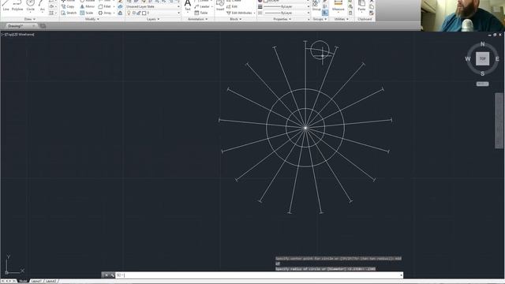The width and height of the screenshot is (505, 284).
Task: Switch to the Layout2 tab
Action: pyautogui.click(x=50, y=281)
